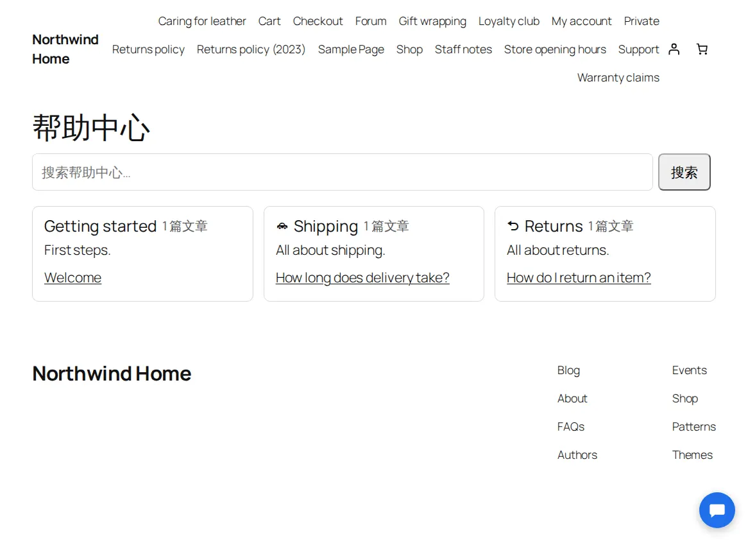Visit the Forum page
This screenshot has width=748, height=541.
tap(371, 21)
